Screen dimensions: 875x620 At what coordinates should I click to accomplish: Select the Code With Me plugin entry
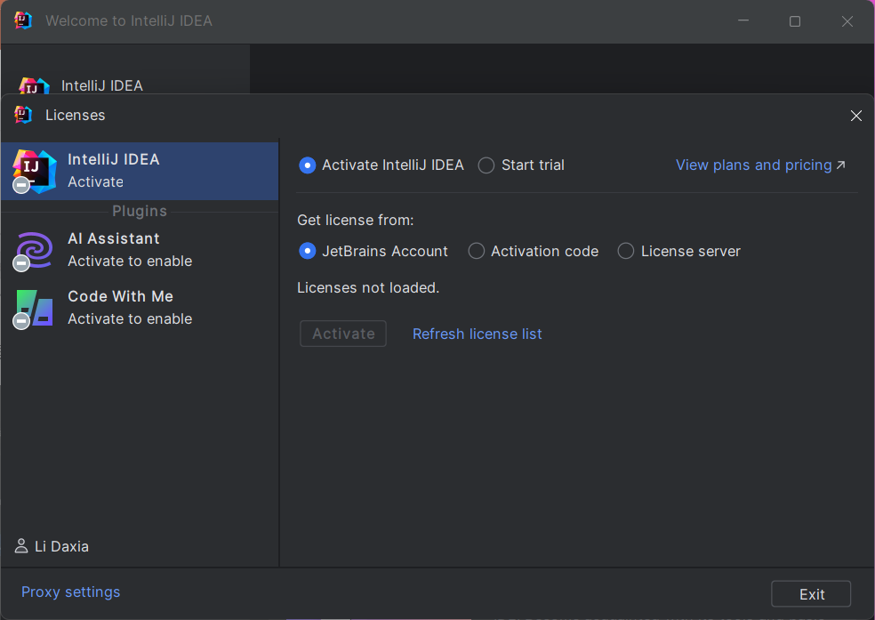click(140, 308)
